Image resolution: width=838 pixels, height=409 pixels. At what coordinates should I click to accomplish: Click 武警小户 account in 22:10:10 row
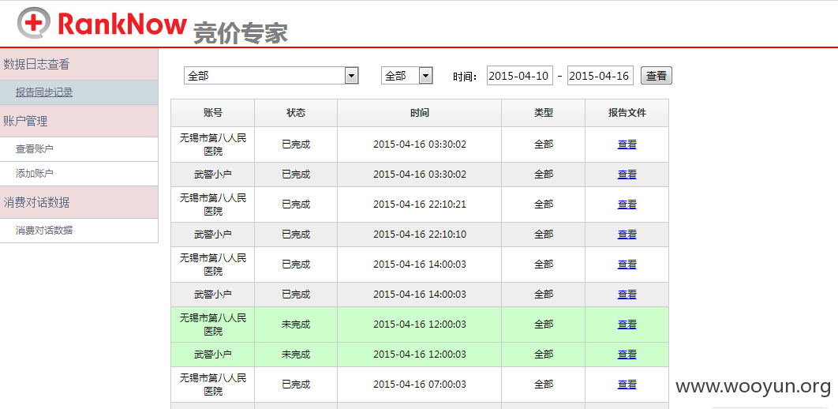(x=213, y=235)
